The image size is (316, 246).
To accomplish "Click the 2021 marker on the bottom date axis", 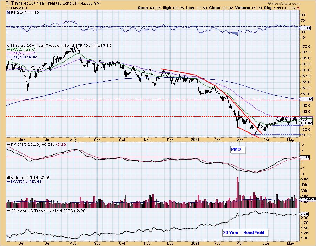I will (x=195, y=244).
